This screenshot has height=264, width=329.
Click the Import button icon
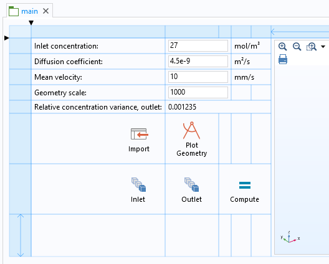(140, 134)
